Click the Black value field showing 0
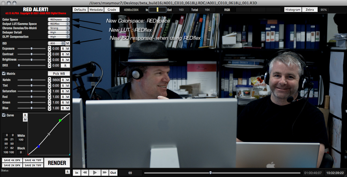347x177 pixels. coord(21,152)
